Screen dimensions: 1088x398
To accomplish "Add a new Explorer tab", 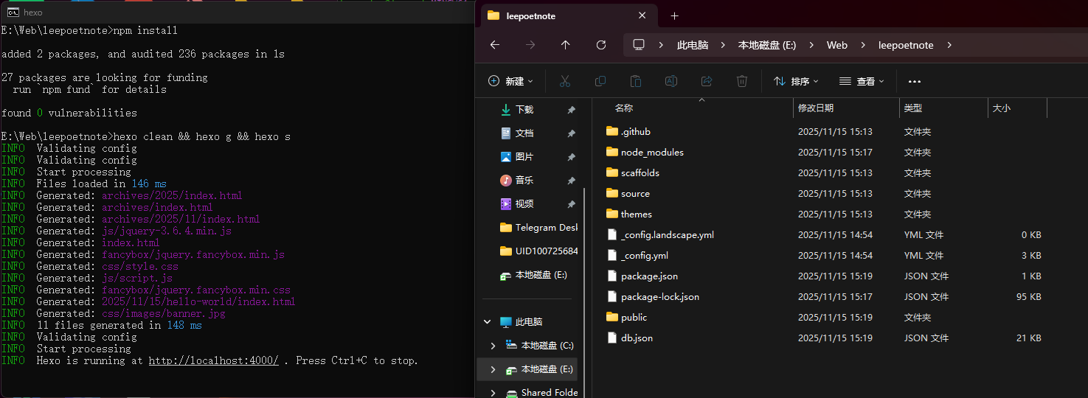I will coord(674,15).
